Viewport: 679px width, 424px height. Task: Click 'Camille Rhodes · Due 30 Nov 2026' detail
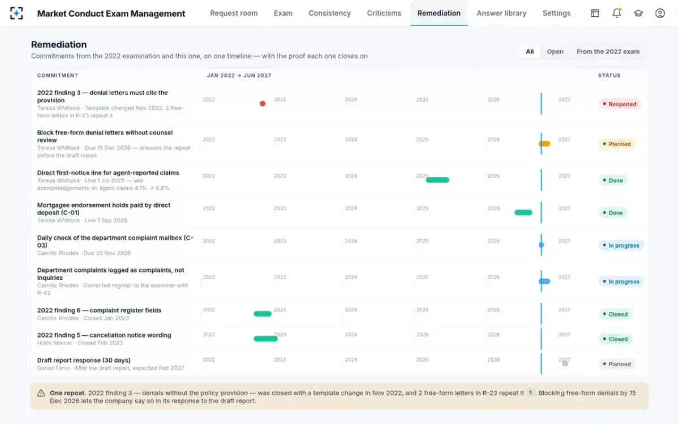point(84,253)
